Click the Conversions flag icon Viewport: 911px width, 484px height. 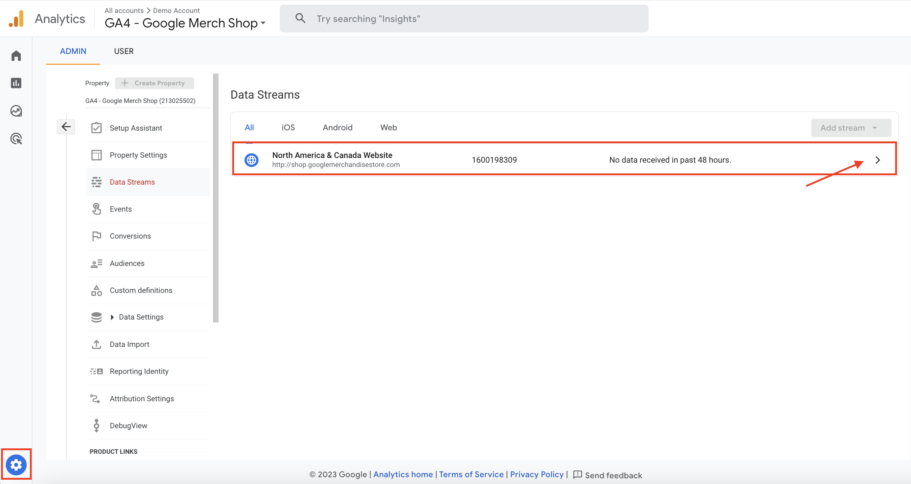(97, 236)
